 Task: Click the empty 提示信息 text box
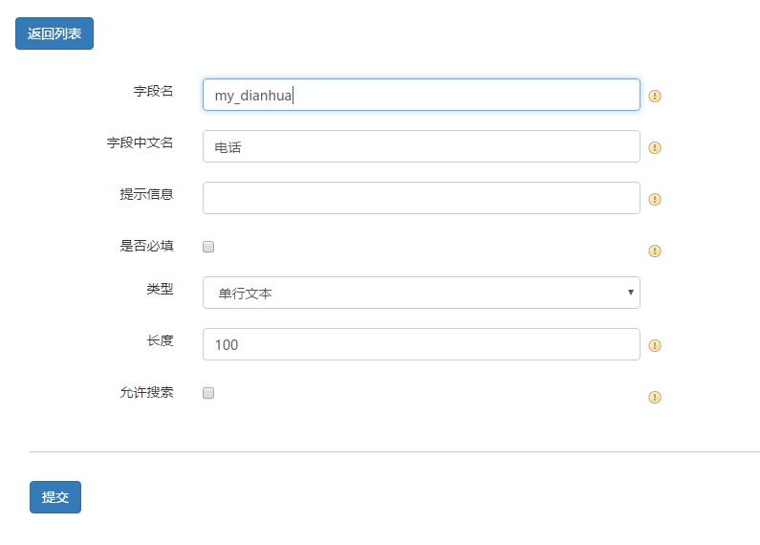421,198
